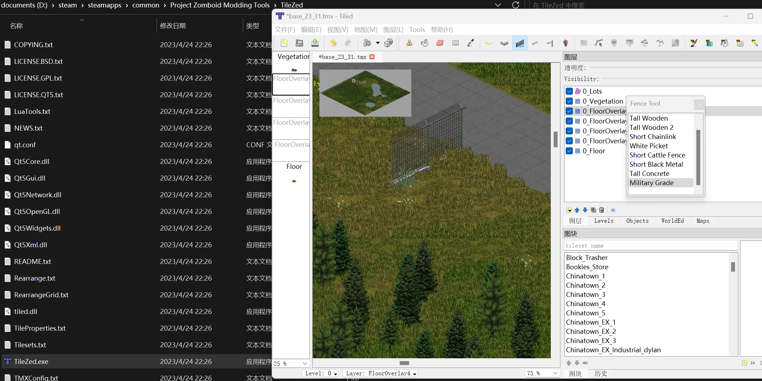Toggle checkbox of fourth 0_FloorOverlay layer
Image resolution: width=762 pixels, height=381 pixels.
coord(569,141)
